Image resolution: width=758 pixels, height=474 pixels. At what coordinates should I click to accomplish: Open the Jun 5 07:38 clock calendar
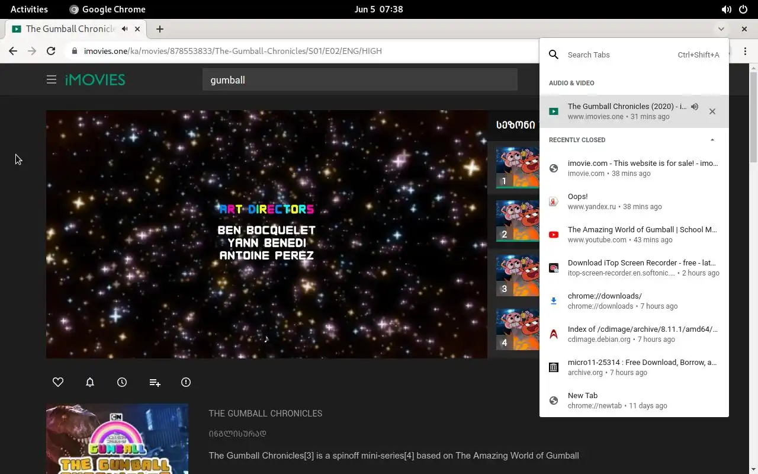378,9
